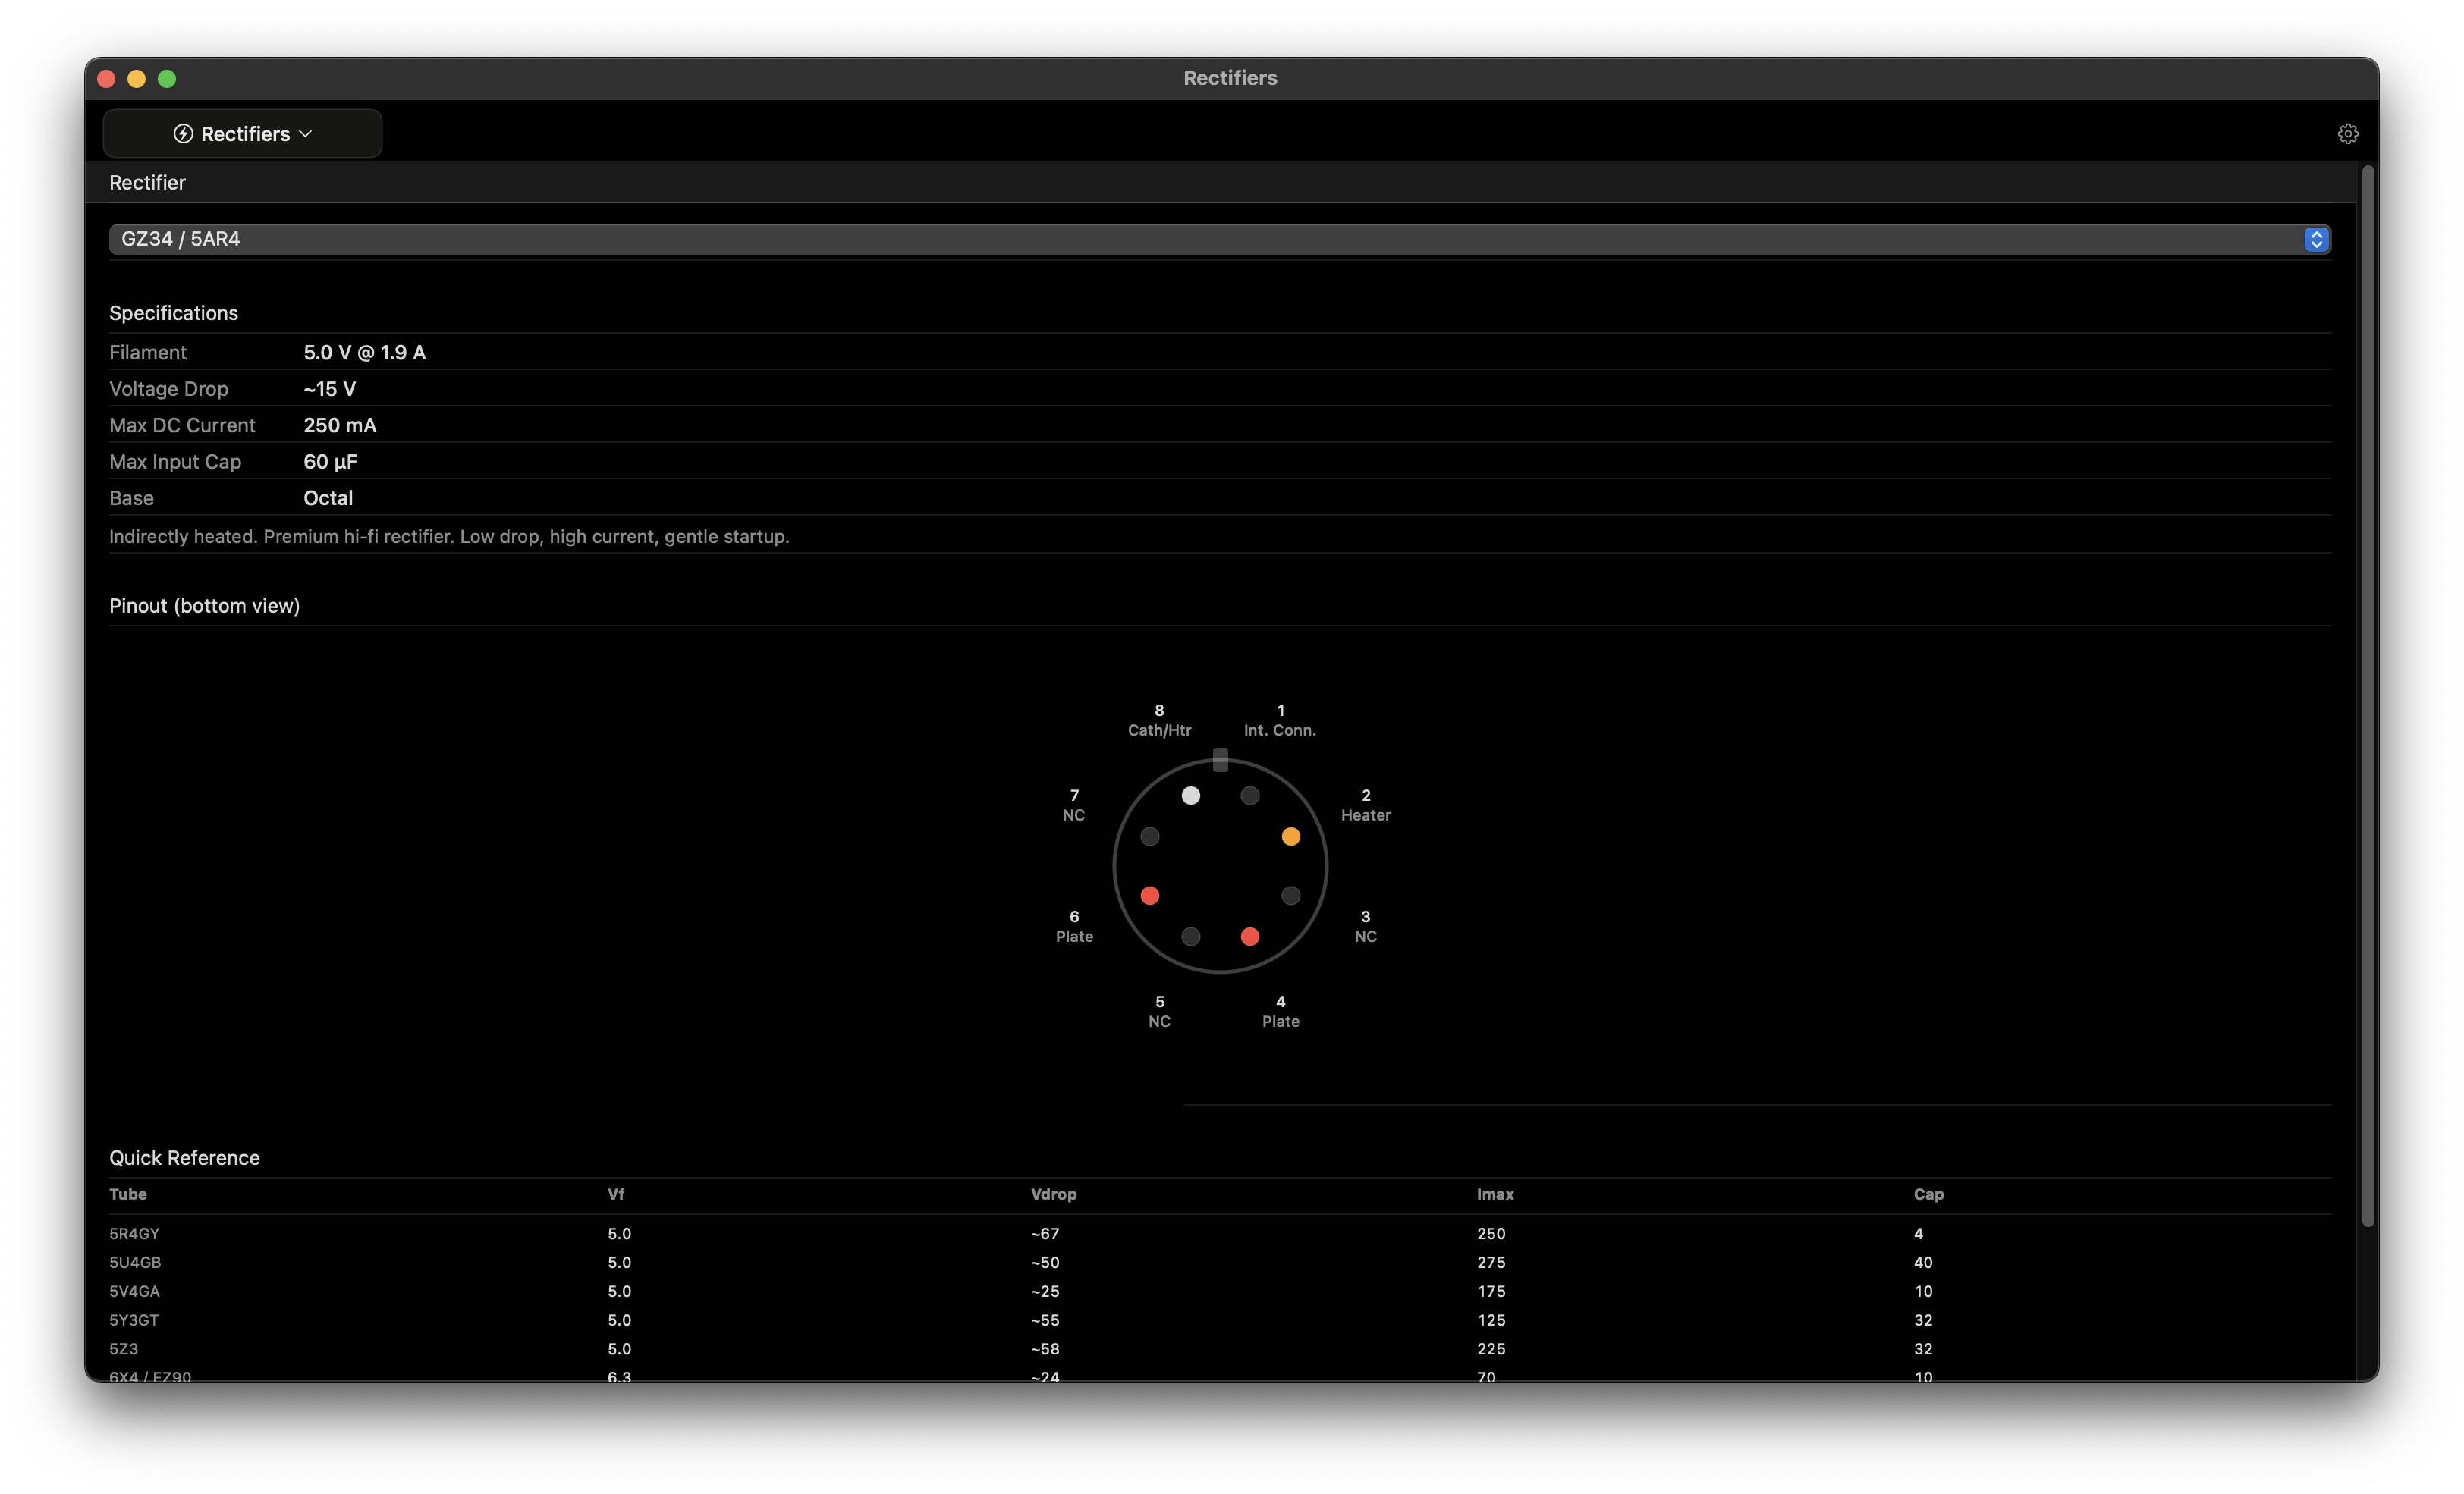Image resolution: width=2464 pixels, height=1494 pixels.
Task: Click the 1 Int. Conn. pin label
Action: 1280,721
